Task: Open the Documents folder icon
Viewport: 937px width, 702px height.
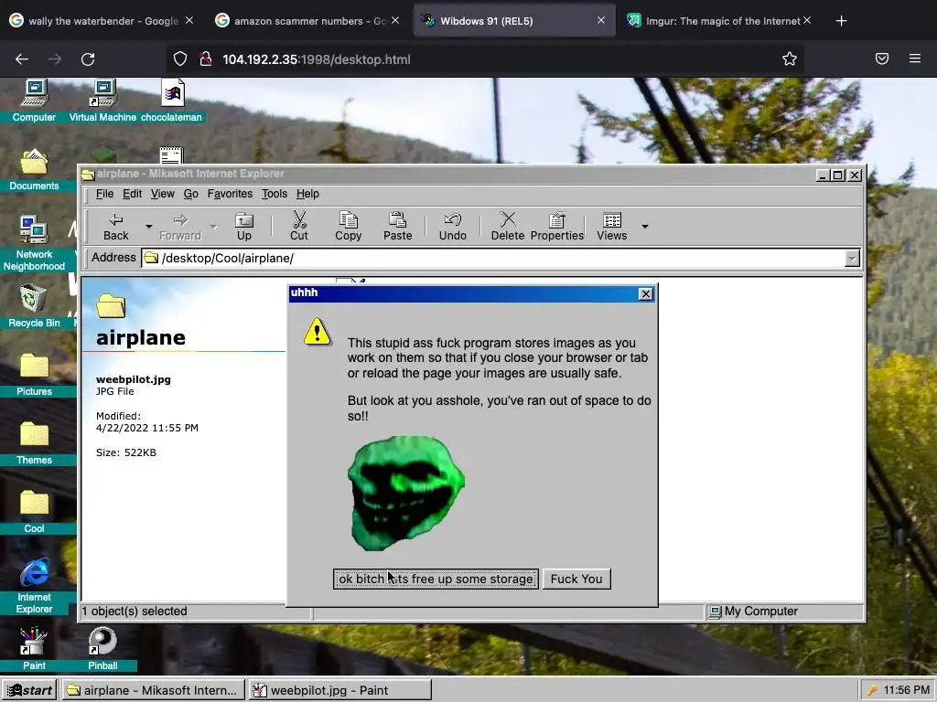Action: click(x=34, y=169)
